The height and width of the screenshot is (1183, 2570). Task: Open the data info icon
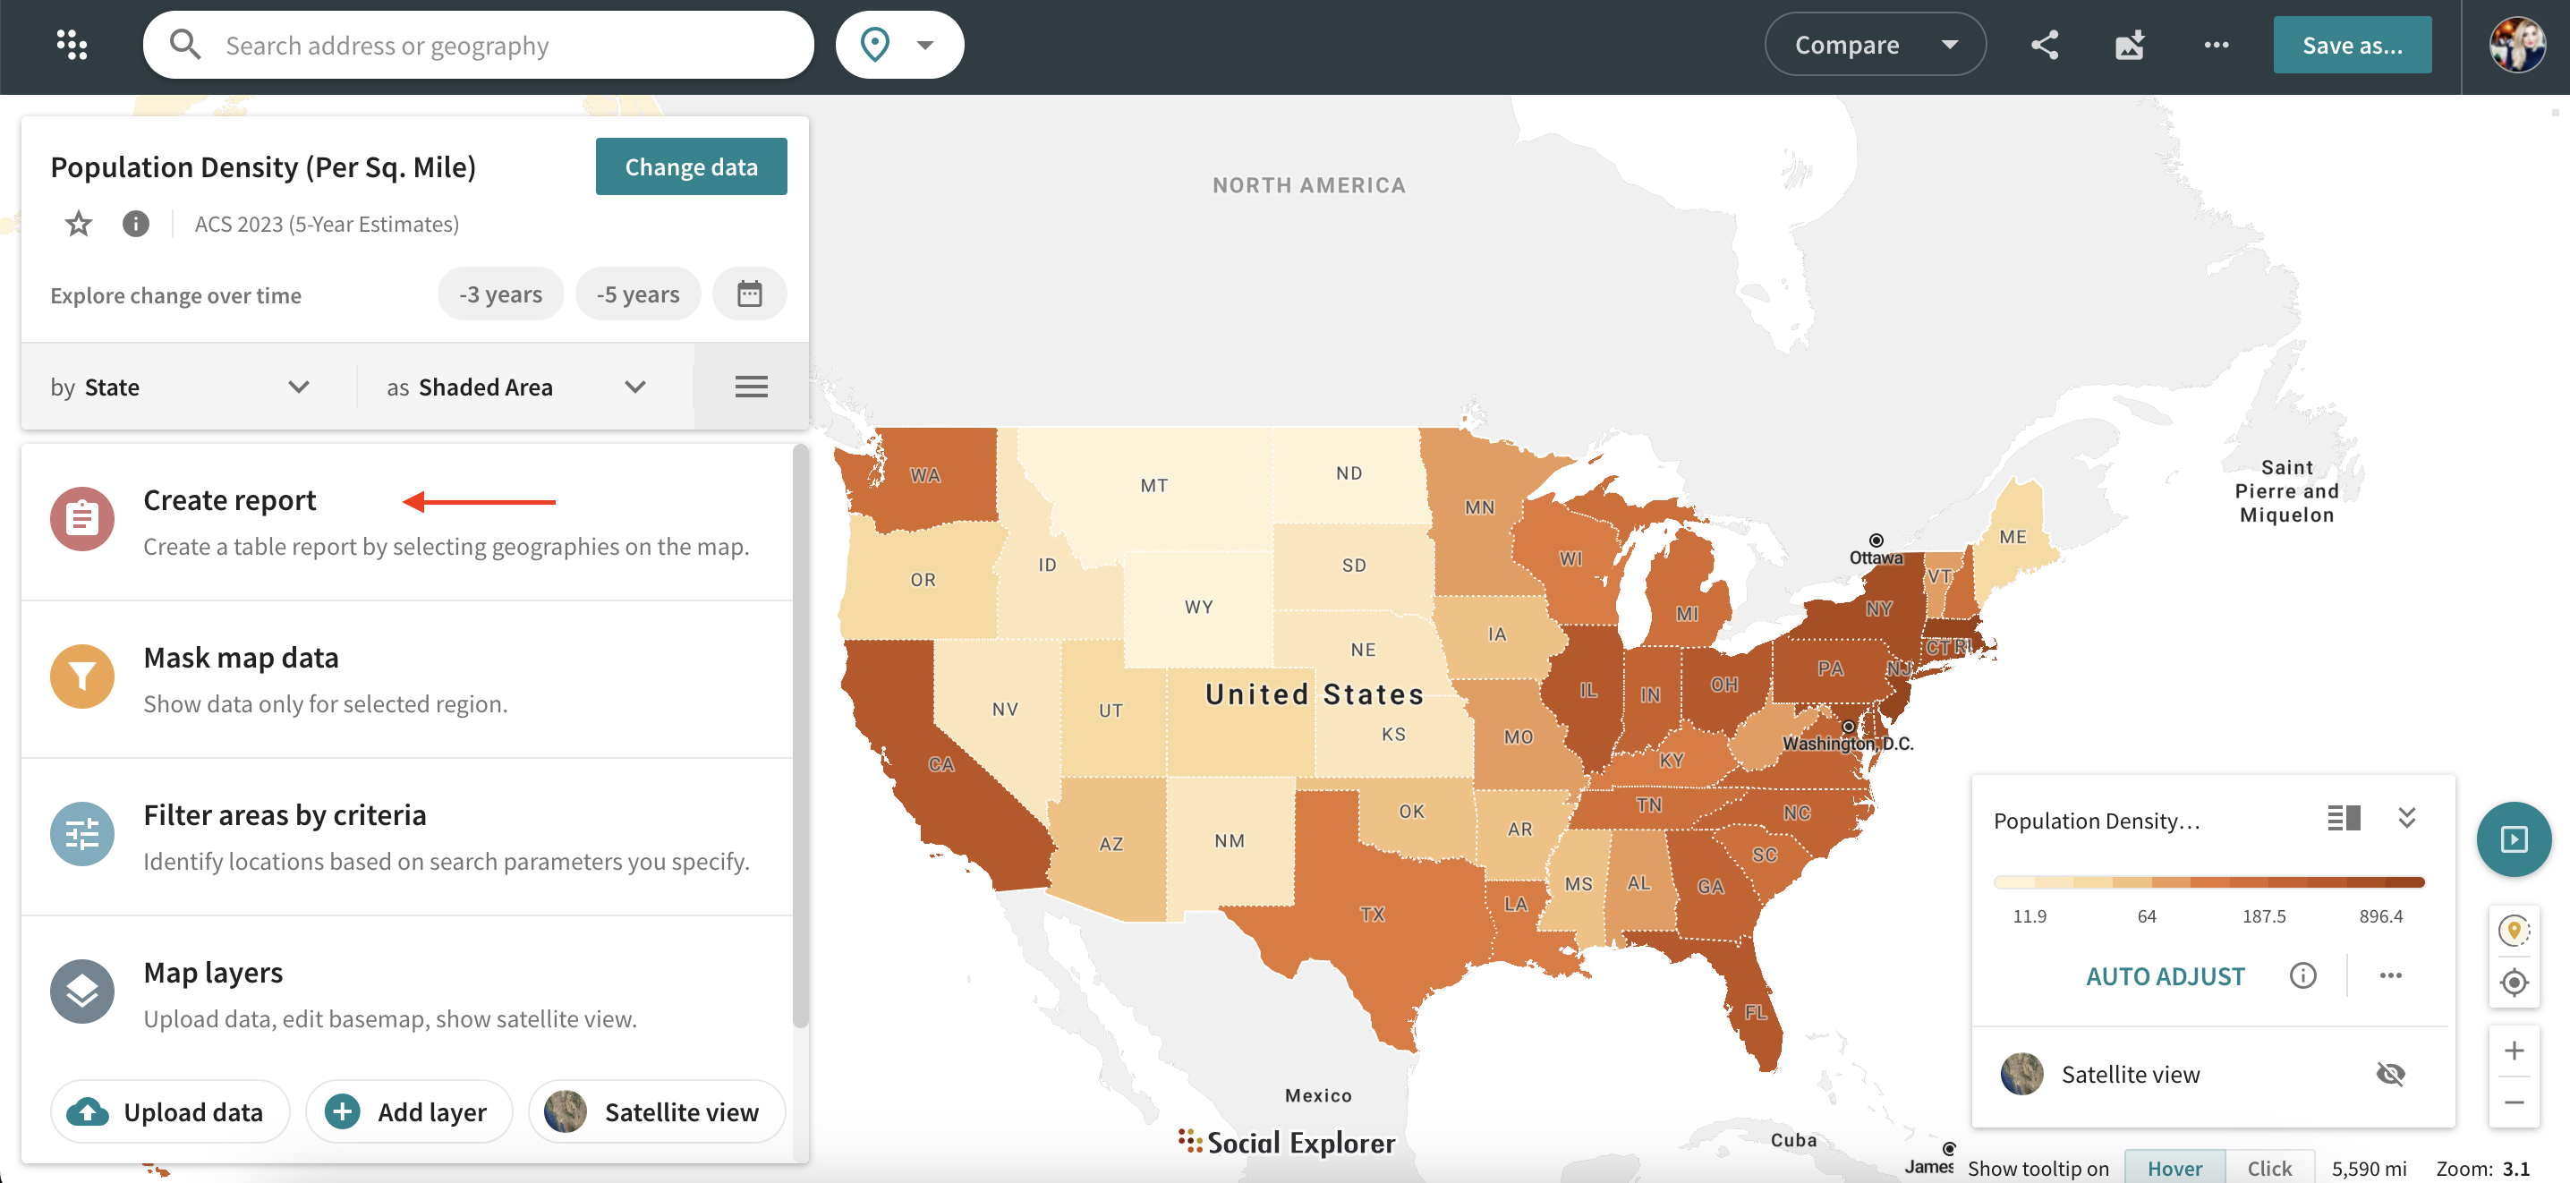[x=136, y=225]
